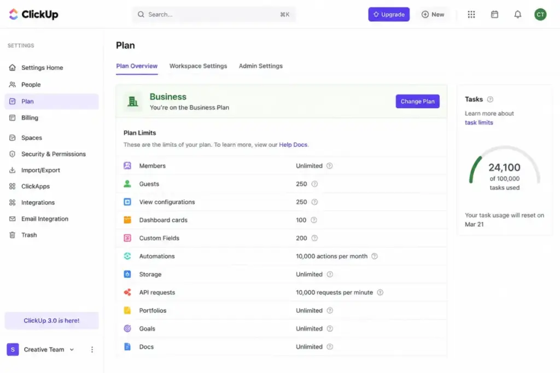The height and width of the screenshot is (373, 560).
Task: Click the Dashboard cards help icon
Action: [313, 220]
